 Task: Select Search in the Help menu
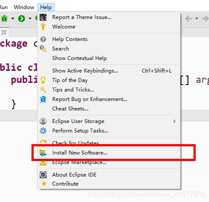60,49
